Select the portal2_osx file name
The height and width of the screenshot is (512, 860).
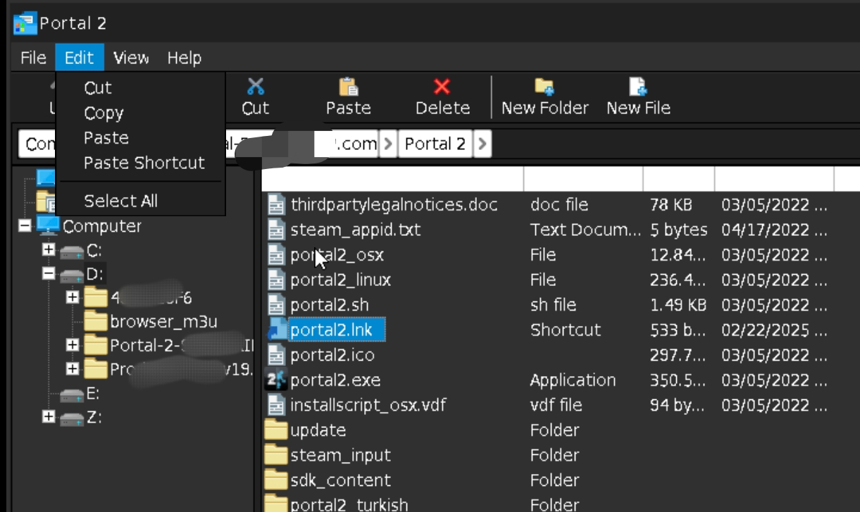tap(337, 255)
